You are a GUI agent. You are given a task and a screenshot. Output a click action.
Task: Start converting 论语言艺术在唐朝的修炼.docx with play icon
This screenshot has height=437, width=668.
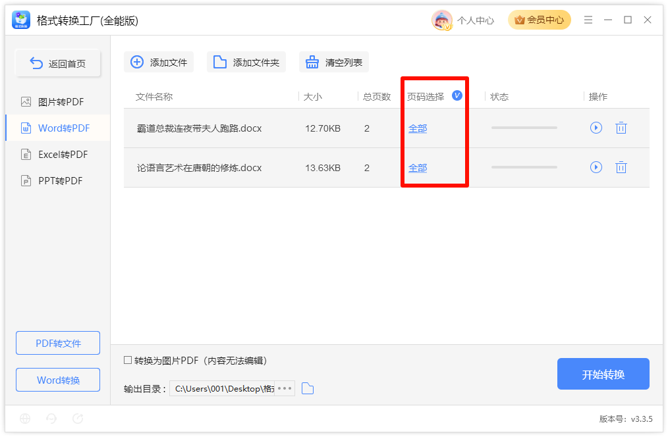coord(596,167)
